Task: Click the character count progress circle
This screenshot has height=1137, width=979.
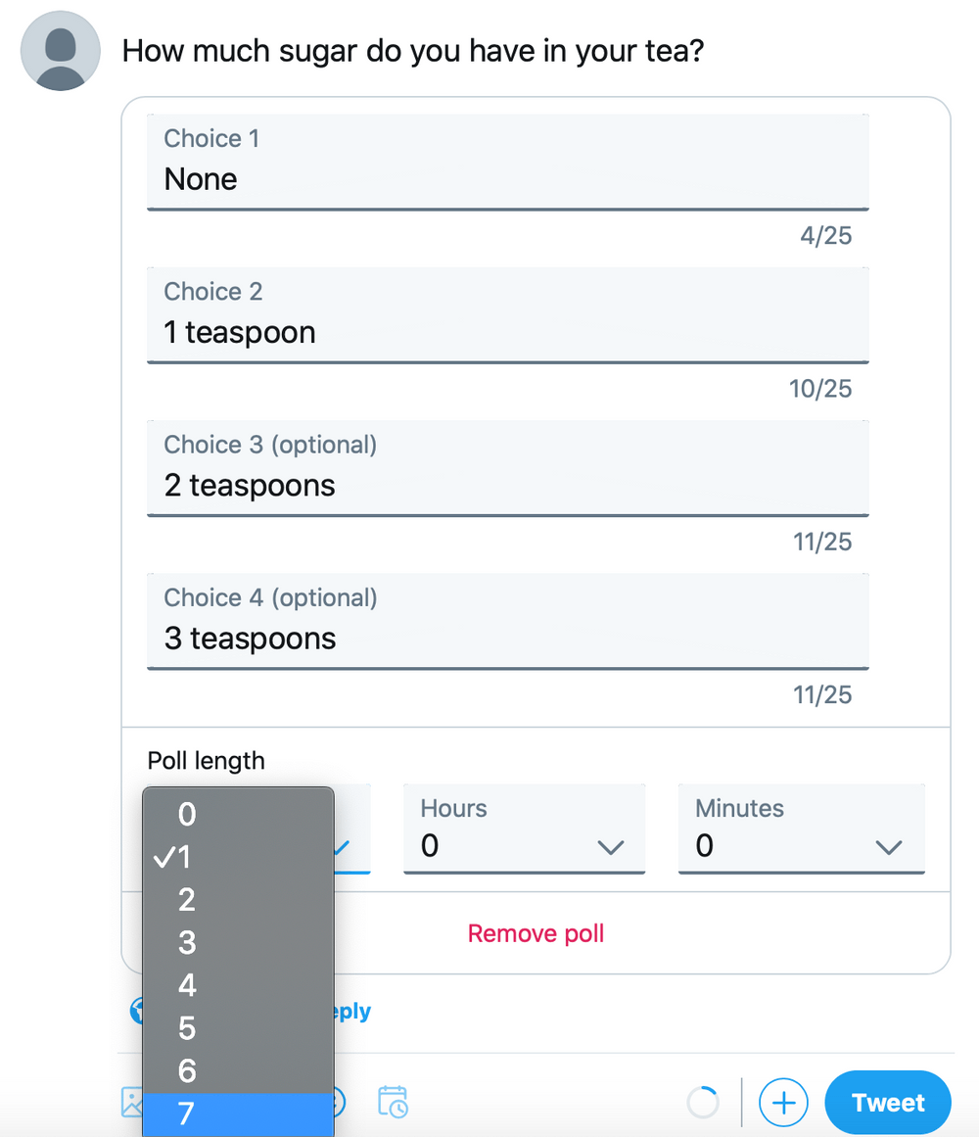Action: [x=703, y=1102]
